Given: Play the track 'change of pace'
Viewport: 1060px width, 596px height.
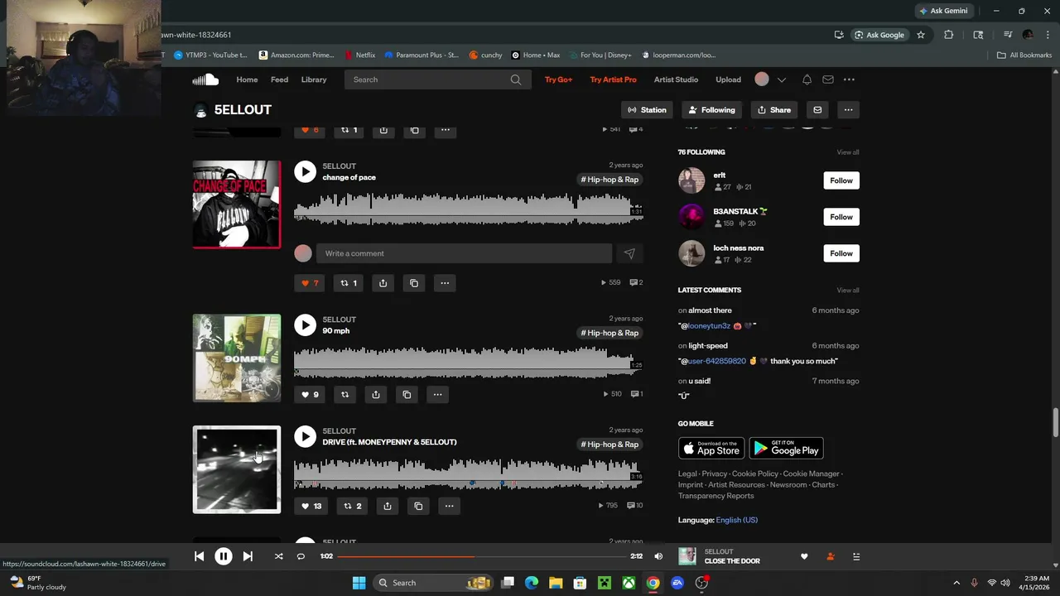Looking at the screenshot, I should [305, 171].
